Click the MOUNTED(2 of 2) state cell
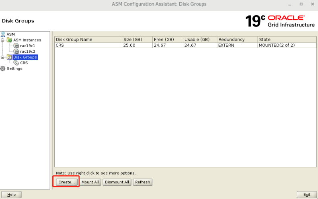The image size is (318, 199). click(x=287, y=45)
